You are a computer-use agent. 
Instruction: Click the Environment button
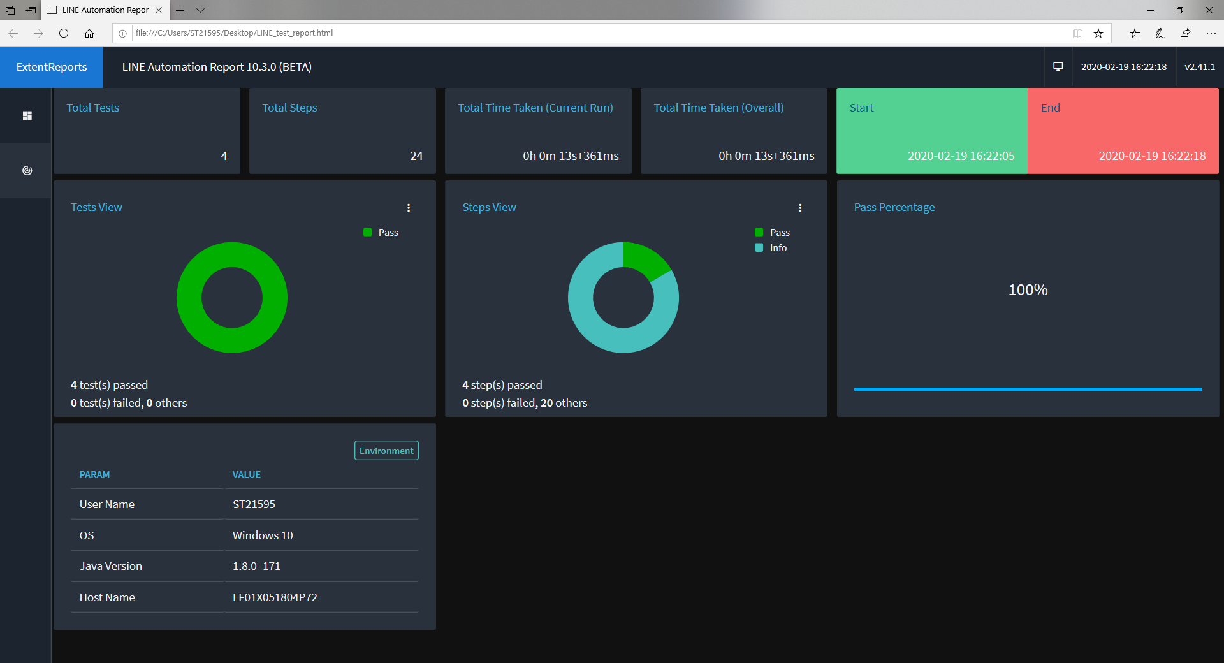pyautogui.click(x=386, y=451)
